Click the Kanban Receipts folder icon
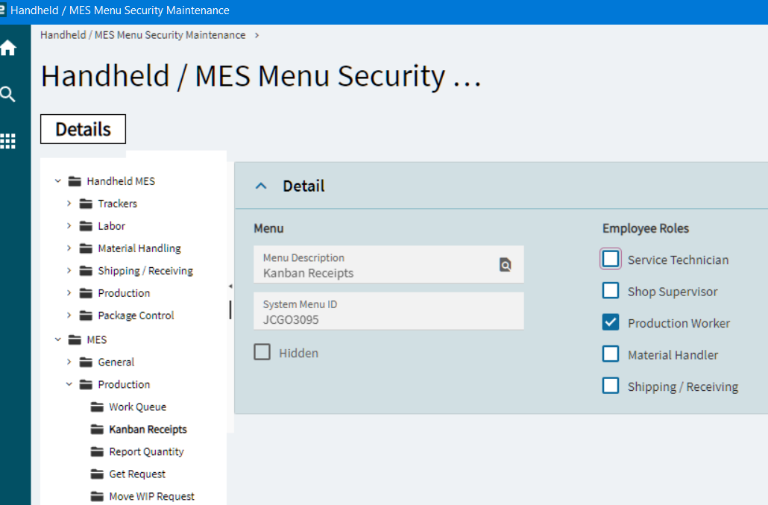This screenshot has width=768, height=505. point(97,430)
